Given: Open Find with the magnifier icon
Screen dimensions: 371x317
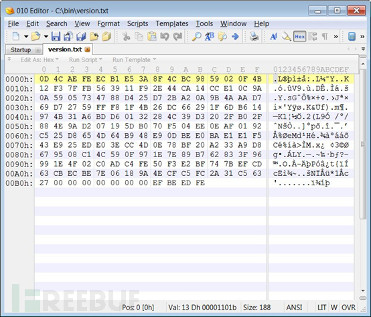Looking at the screenshot, I should click(x=197, y=36).
